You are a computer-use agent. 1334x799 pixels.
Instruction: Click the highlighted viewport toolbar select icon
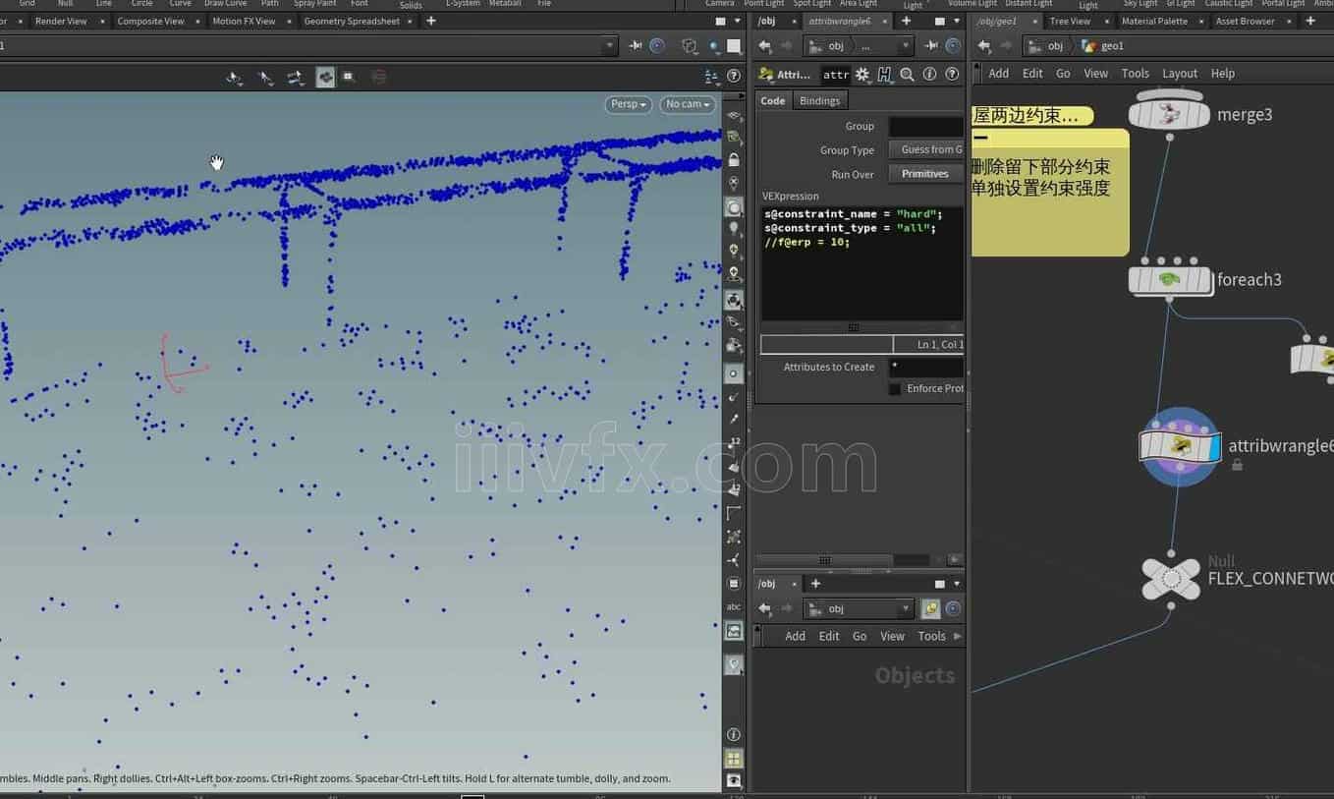[x=325, y=77]
